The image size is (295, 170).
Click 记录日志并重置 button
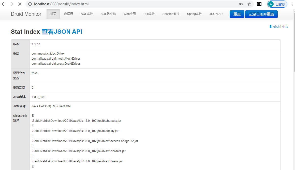tap(261, 14)
